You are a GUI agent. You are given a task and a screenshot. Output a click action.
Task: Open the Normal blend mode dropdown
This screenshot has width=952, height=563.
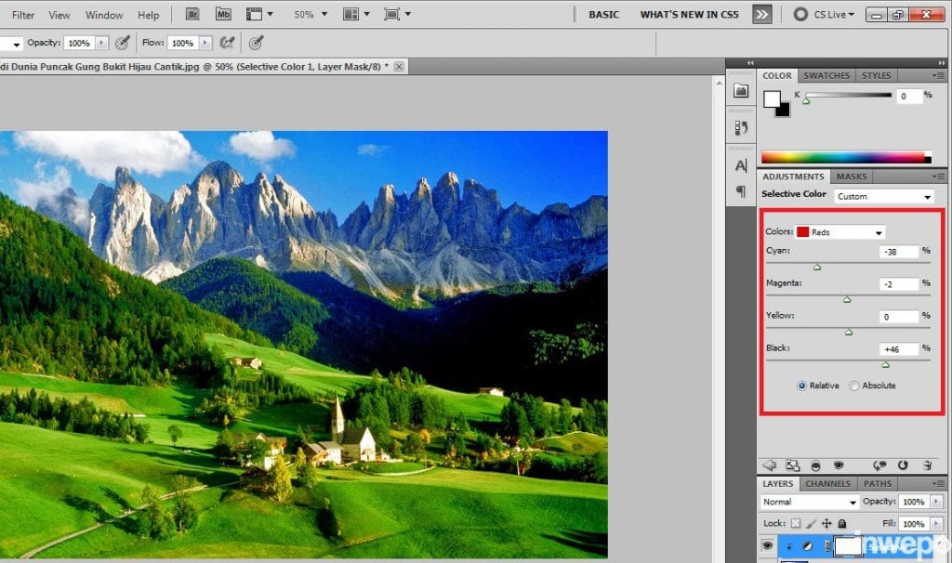810,502
